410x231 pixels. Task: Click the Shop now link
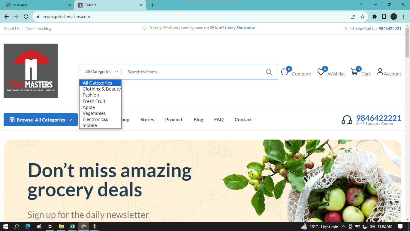tap(245, 28)
